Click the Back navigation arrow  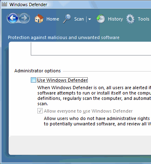13,18
